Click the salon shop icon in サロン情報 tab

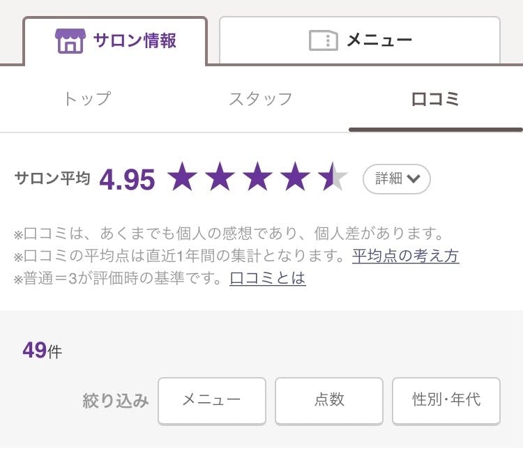(x=70, y=40)
